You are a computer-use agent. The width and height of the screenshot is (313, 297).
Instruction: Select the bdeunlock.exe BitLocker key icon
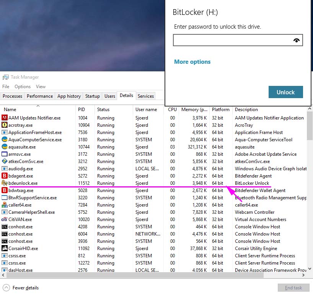pos(5,183)
